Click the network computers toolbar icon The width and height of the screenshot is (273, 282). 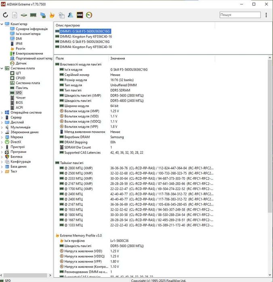[x=43, y=15]
